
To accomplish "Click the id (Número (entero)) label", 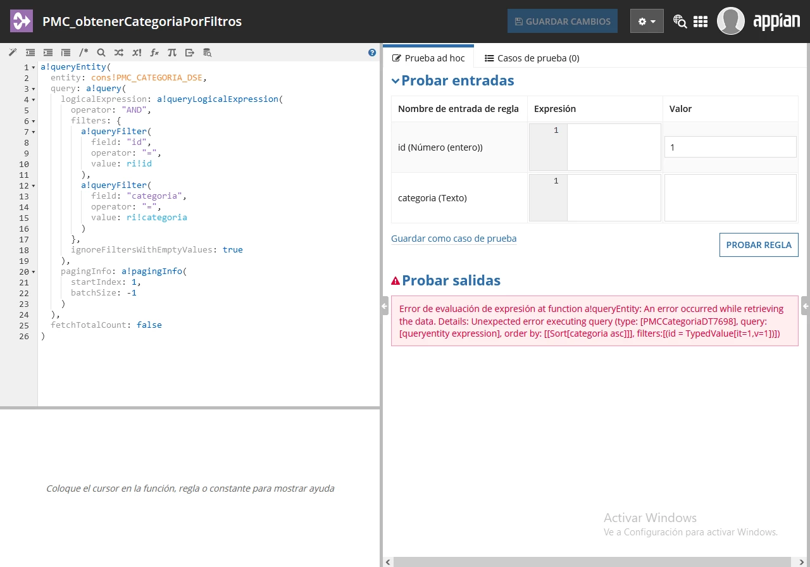I will pyautogui.click(x=440, y=147).
